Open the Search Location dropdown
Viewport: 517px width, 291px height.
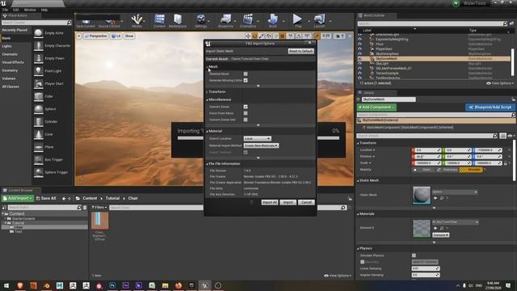258,138
